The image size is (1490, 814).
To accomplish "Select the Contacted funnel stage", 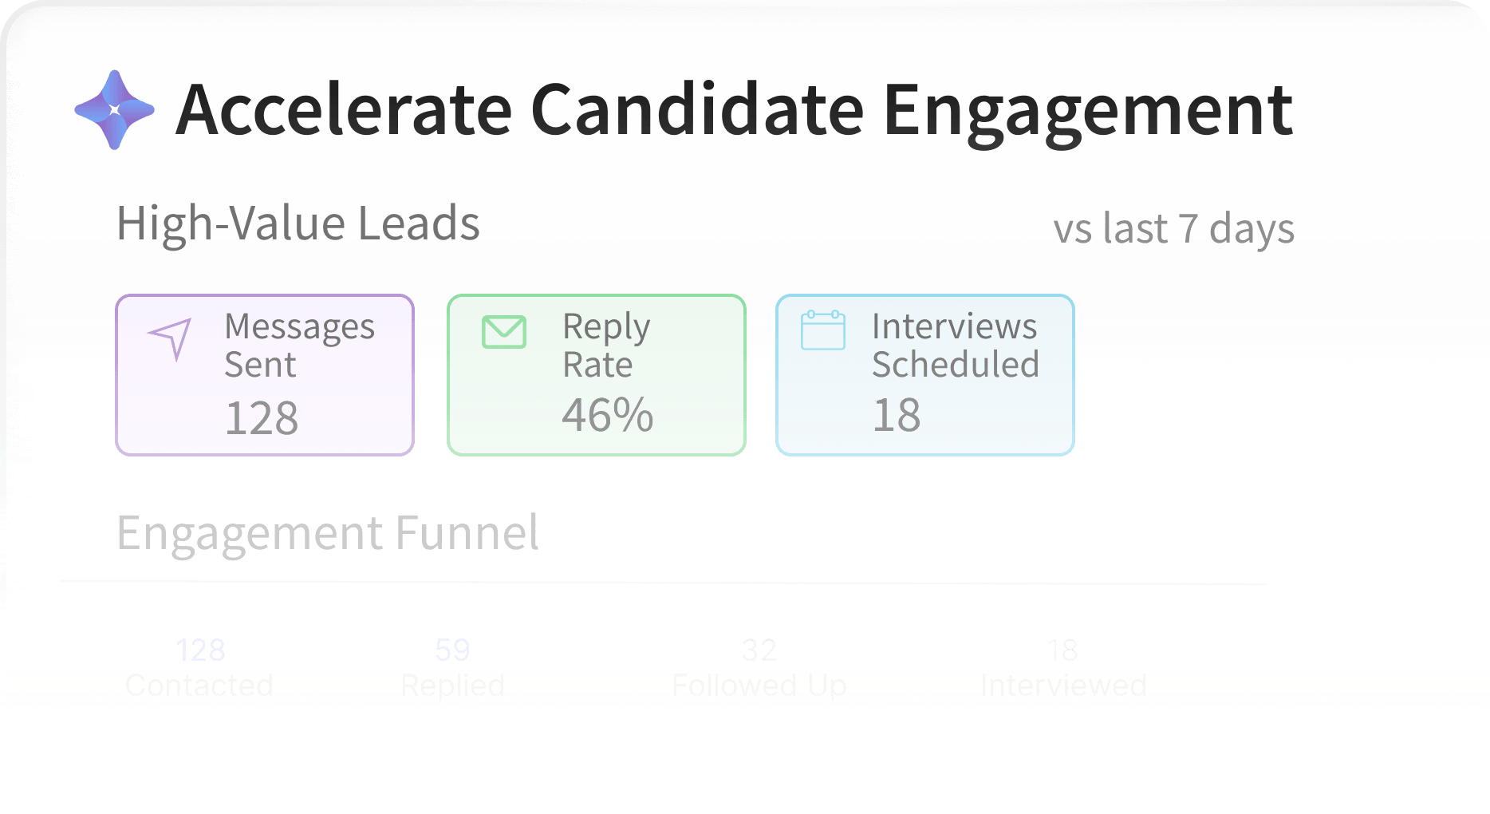I will pyautogui.click(x=199, y=686).
